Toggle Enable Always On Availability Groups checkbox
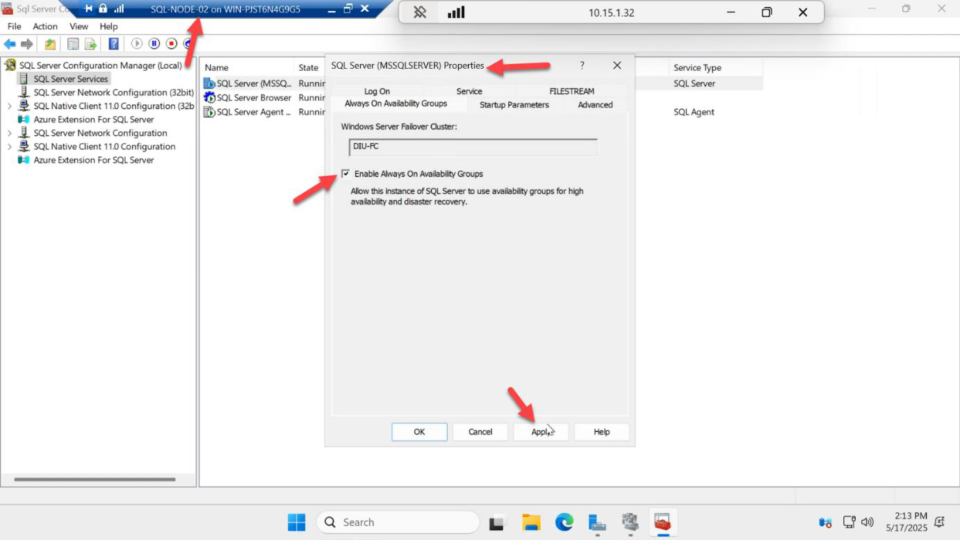This screenshot has width=960, height=540. 345,174
